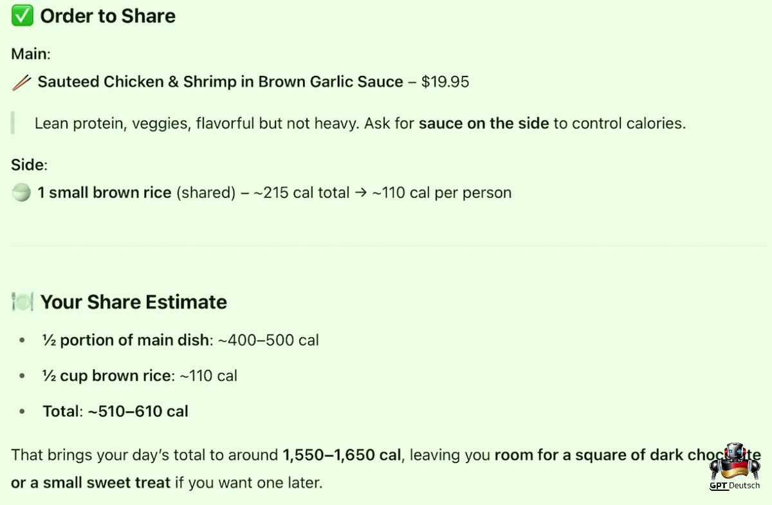Click the Your Share Estimate heading
772x505 pixels.
coord(134,302)
